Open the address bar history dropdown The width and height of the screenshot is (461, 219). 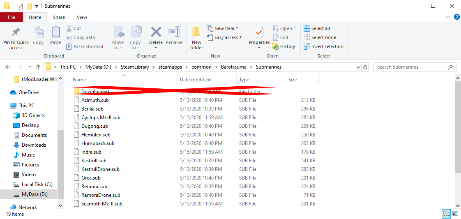pyautogui.click(x=357, y=67)
